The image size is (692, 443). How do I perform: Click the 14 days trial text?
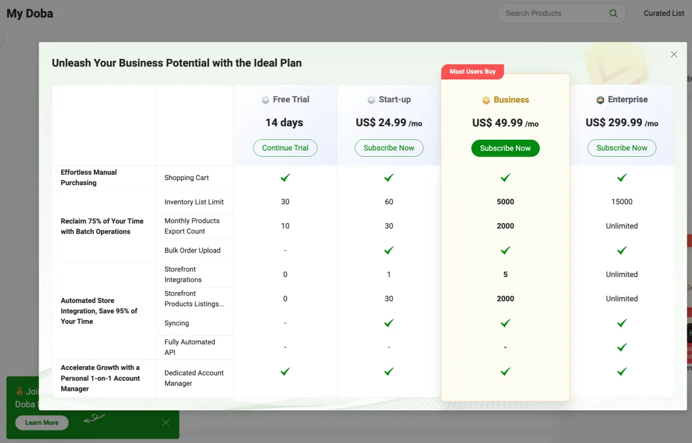(x=284, y=122)
